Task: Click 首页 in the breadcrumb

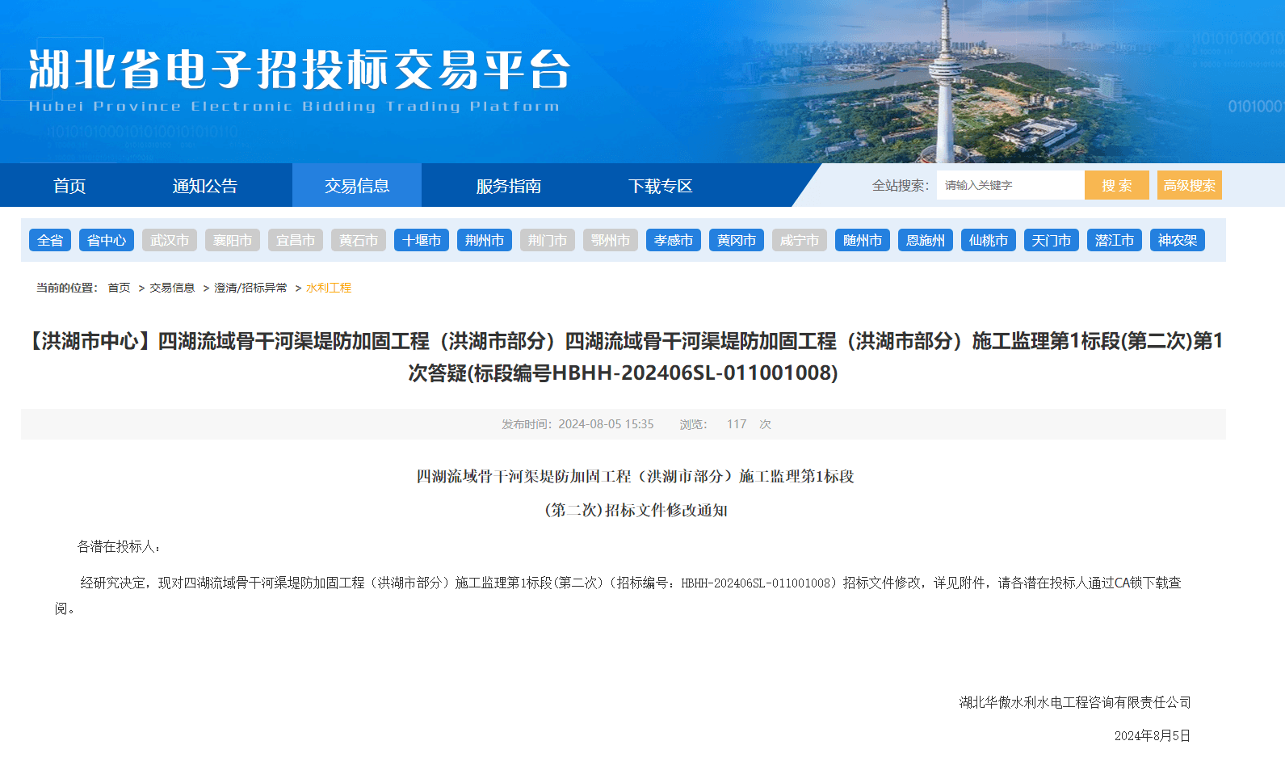Action: (x=119, y=288)
